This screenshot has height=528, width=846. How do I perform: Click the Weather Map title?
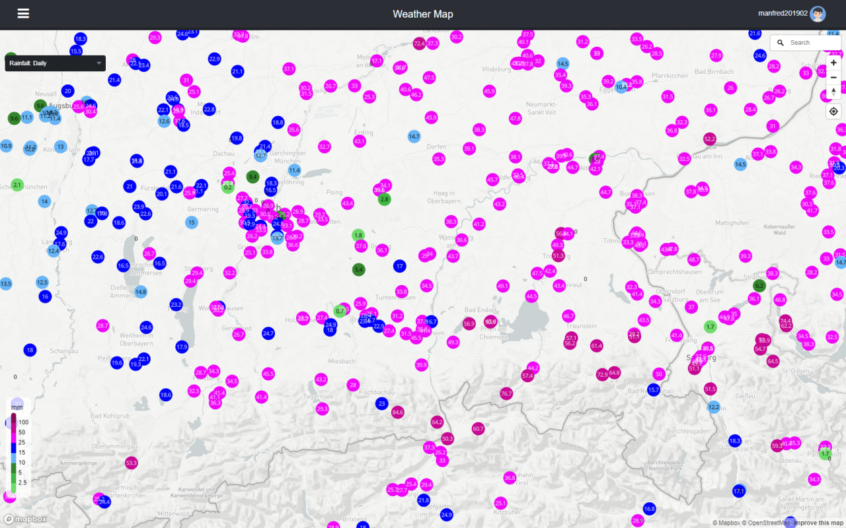point(422,14)
